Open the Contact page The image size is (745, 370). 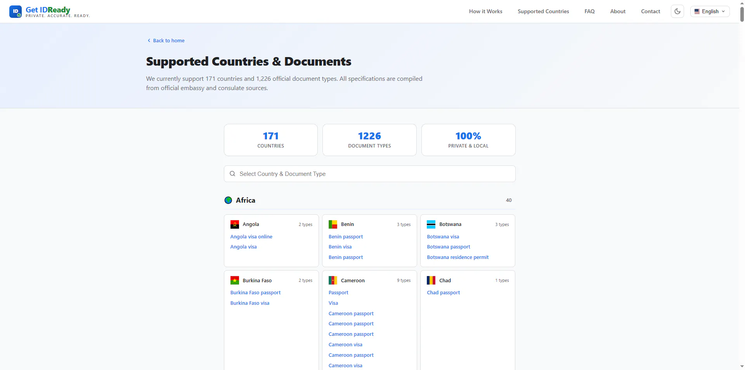coord(650,11)
